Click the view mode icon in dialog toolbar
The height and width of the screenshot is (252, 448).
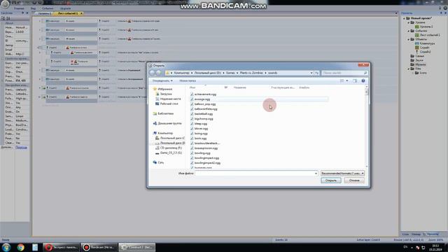point(342,81)
